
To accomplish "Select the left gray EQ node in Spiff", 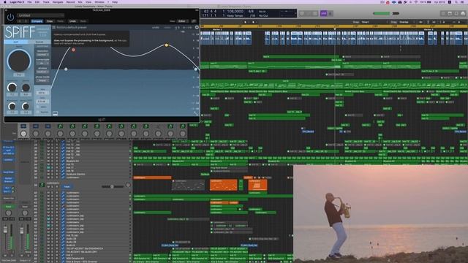I will 66,69.
